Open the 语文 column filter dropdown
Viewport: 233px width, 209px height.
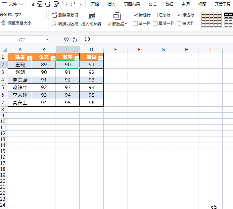coord(53,58)
